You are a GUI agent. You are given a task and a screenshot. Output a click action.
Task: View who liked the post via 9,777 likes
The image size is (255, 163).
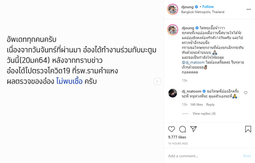pos(176,137)
